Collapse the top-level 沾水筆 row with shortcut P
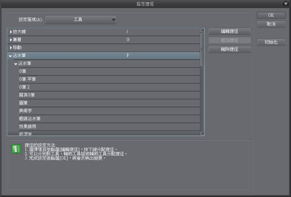 tap(10, 56)
